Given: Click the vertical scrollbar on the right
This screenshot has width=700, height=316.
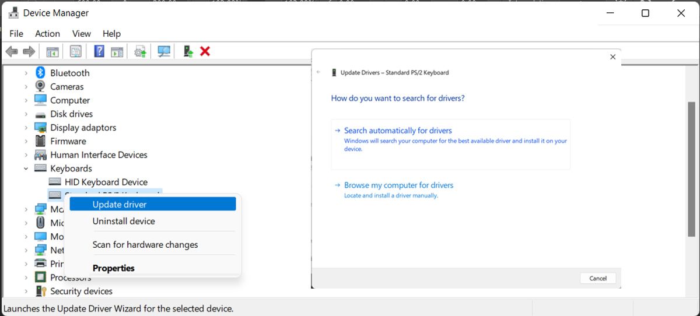Looking at the screenshot, I should pyautogui.click(x=691, y=169).
